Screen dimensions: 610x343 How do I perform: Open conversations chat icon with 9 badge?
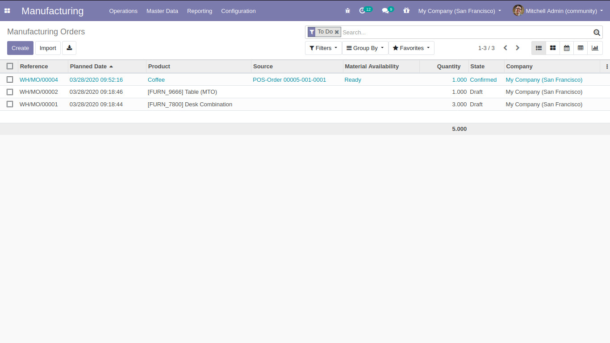click(388, 10)
